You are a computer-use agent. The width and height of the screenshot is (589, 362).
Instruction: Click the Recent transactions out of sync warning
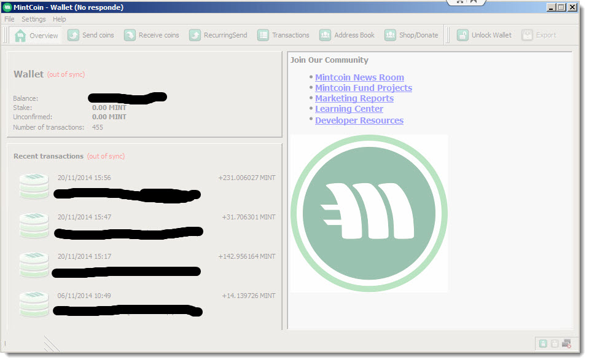click(x=106, y=156)
